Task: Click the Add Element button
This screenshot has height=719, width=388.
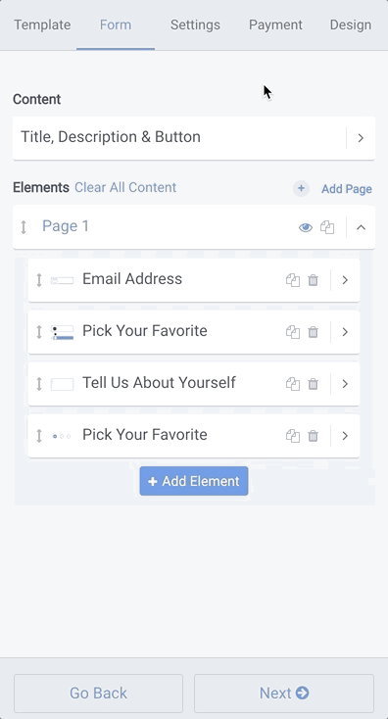Action: (194, 481)
